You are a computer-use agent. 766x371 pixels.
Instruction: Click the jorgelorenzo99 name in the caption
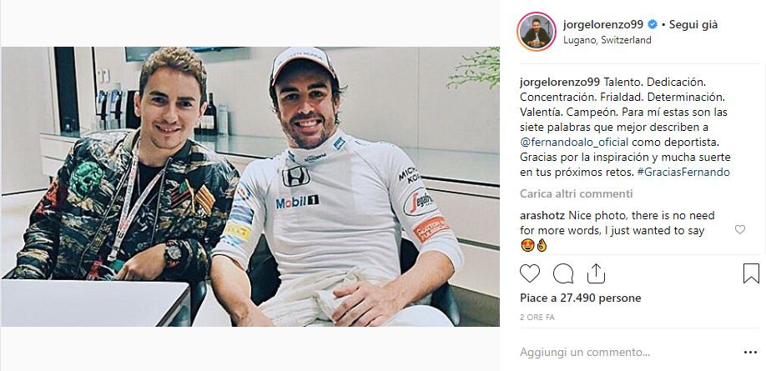(560, 82)
